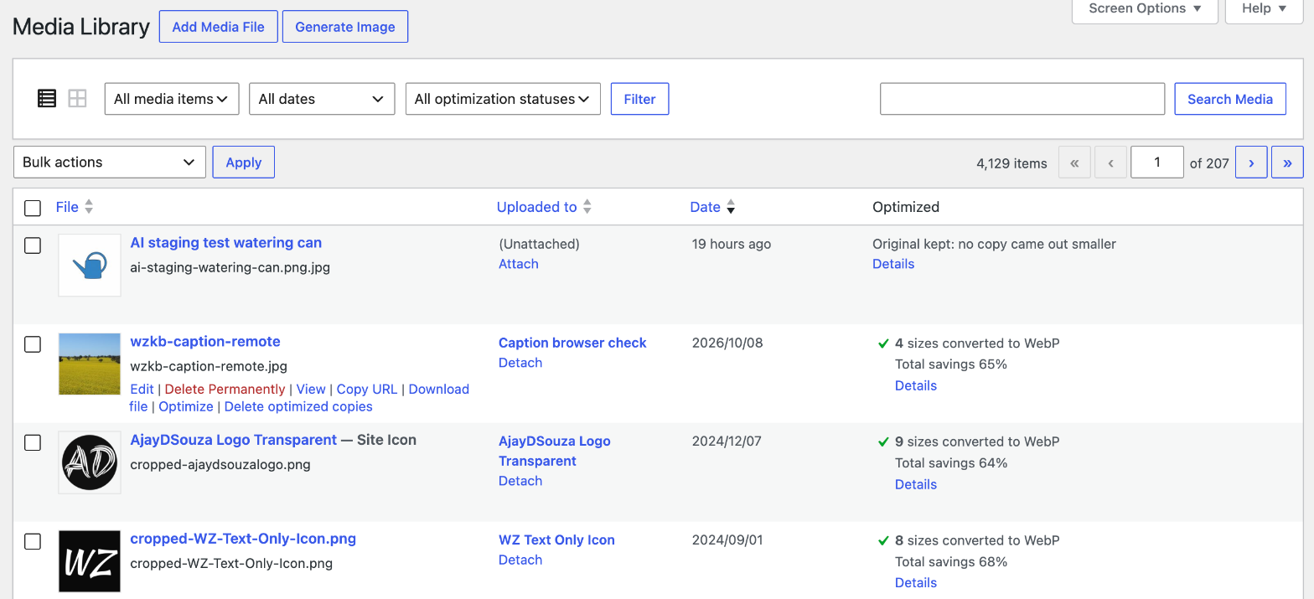1314x599 pixels.
Task: Sort by Date column arrows
Action: point(731,207)
